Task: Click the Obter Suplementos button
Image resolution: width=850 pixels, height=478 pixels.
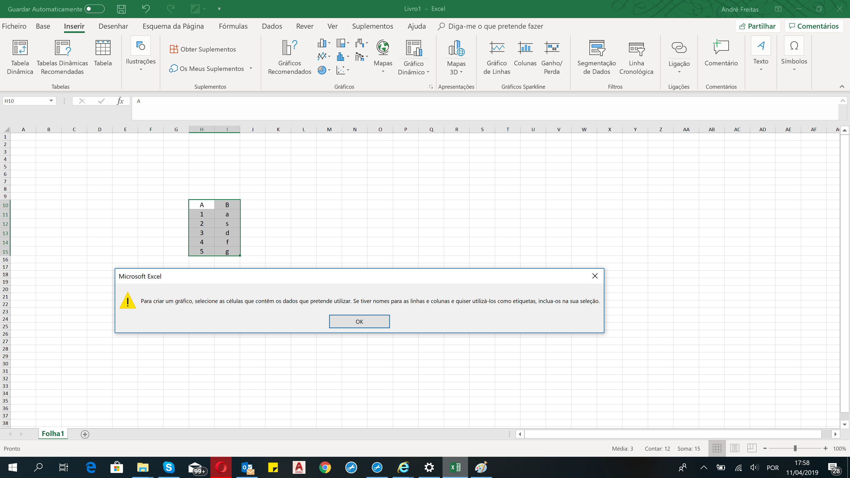Action: click(203, 49)
